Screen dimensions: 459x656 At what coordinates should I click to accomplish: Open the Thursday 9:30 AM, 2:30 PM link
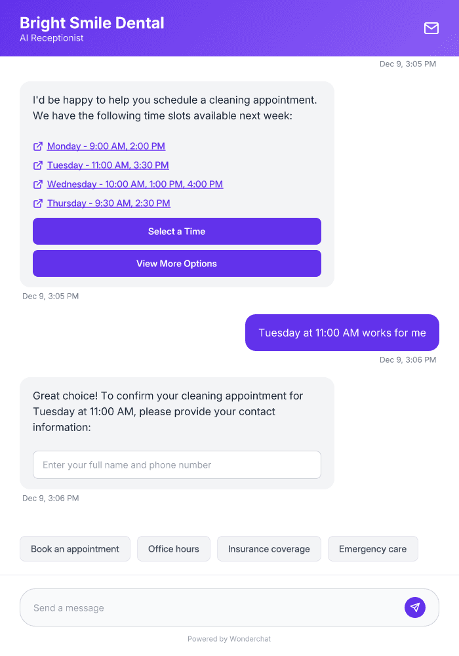pos(108,203)
